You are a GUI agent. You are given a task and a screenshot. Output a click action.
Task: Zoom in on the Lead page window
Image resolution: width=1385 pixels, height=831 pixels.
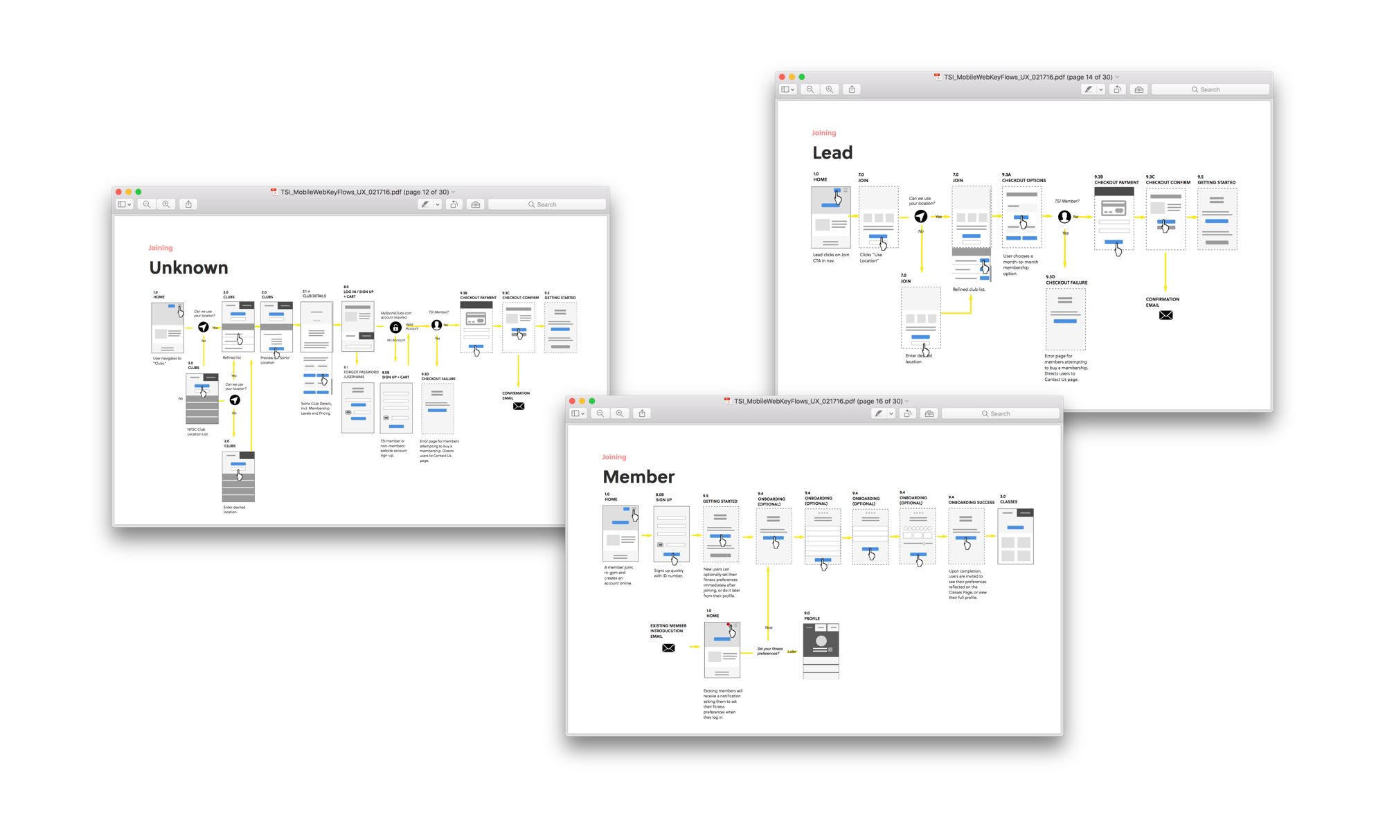coord(830,89)
